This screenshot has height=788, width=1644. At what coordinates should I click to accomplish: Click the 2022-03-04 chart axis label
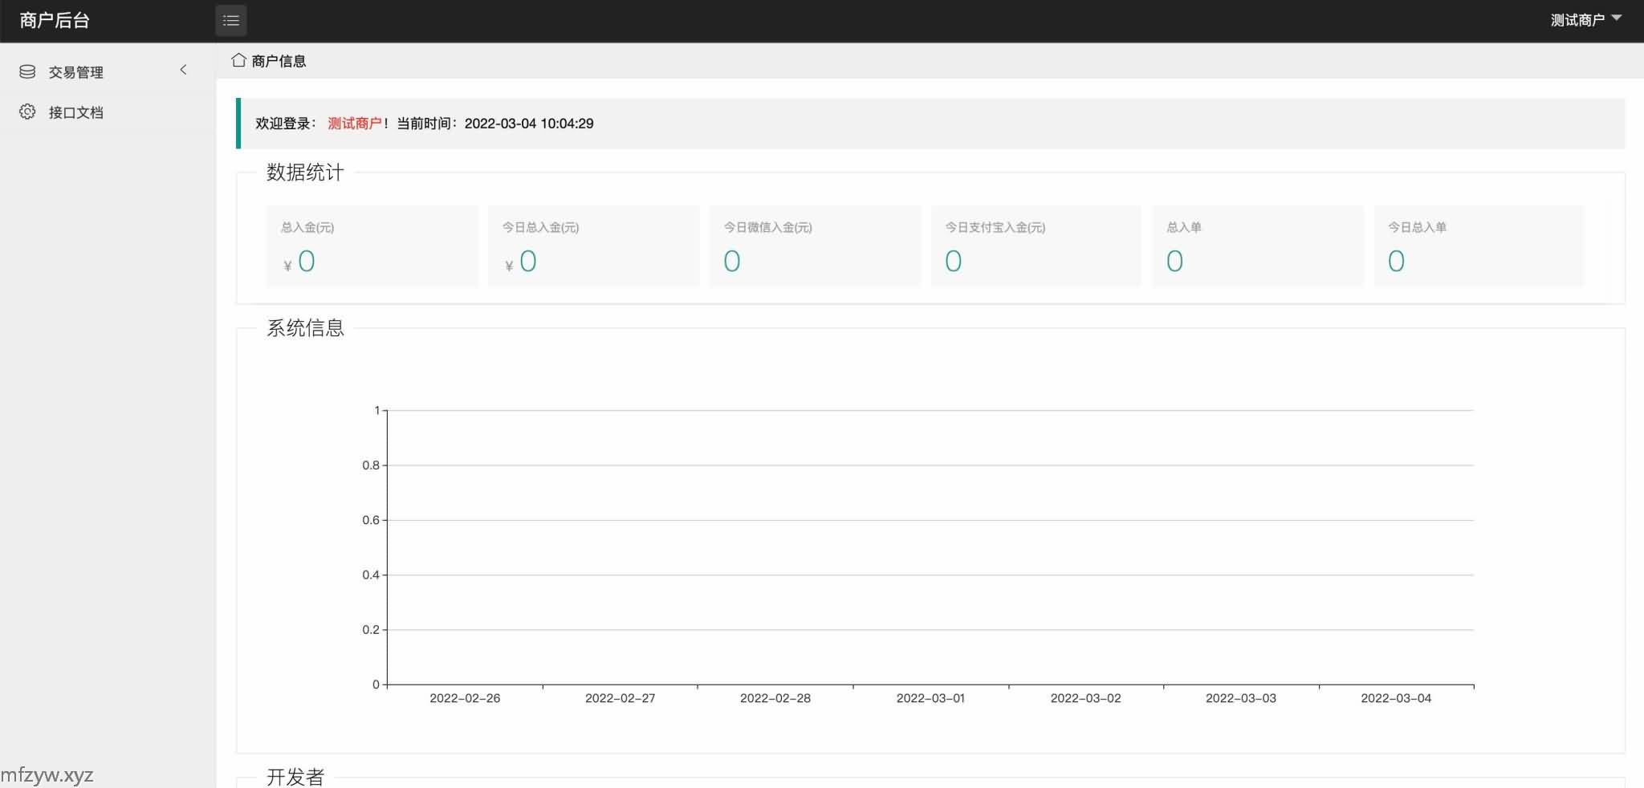[1396, 698]
